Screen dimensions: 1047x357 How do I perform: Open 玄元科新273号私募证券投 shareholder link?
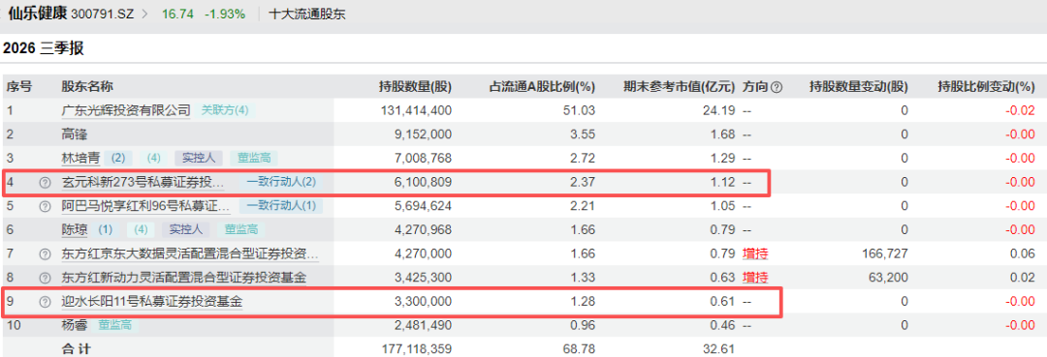pyautogui.click(x=143, y=182)
